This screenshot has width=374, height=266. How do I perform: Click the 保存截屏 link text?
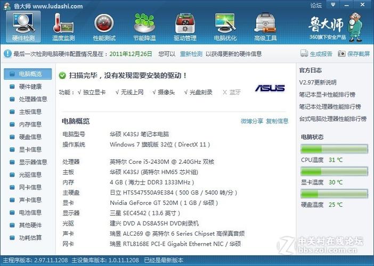(358, 54)
